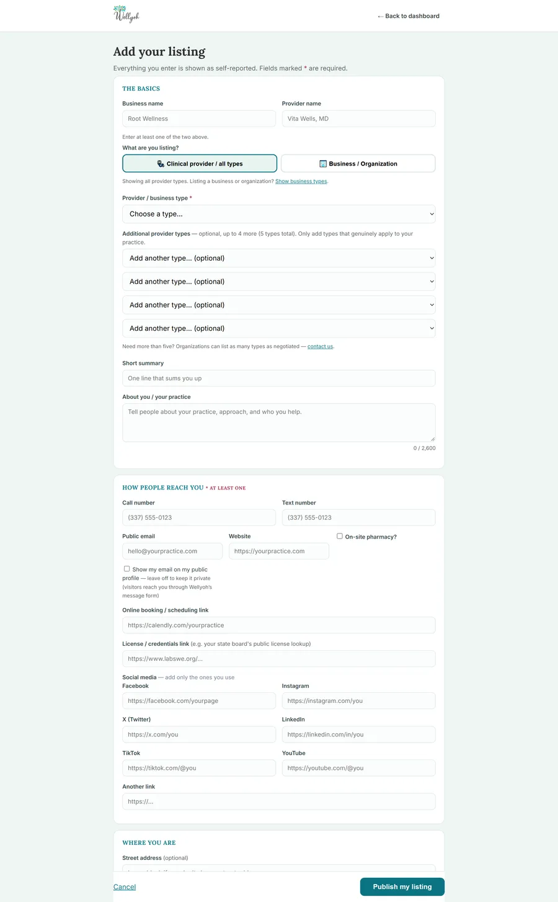
Task: Click the Website URL field
Action: [279, 551]
